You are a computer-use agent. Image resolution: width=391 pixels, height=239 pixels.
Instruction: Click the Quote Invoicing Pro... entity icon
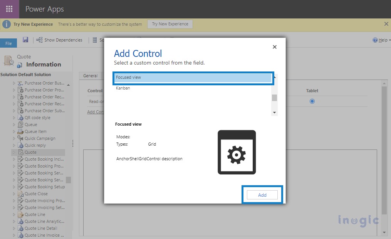point(21,201)
